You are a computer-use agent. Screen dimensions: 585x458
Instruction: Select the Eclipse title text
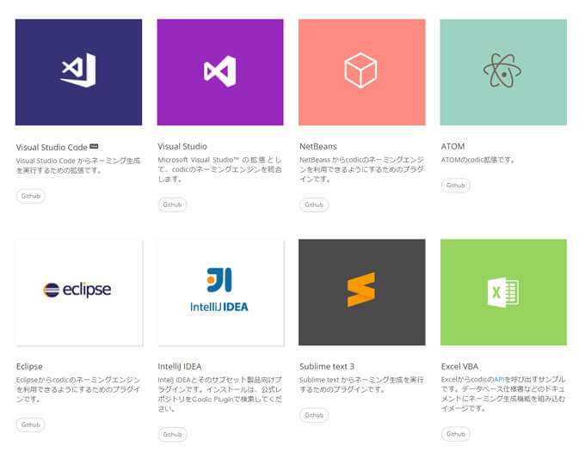(x=29, y=366)
